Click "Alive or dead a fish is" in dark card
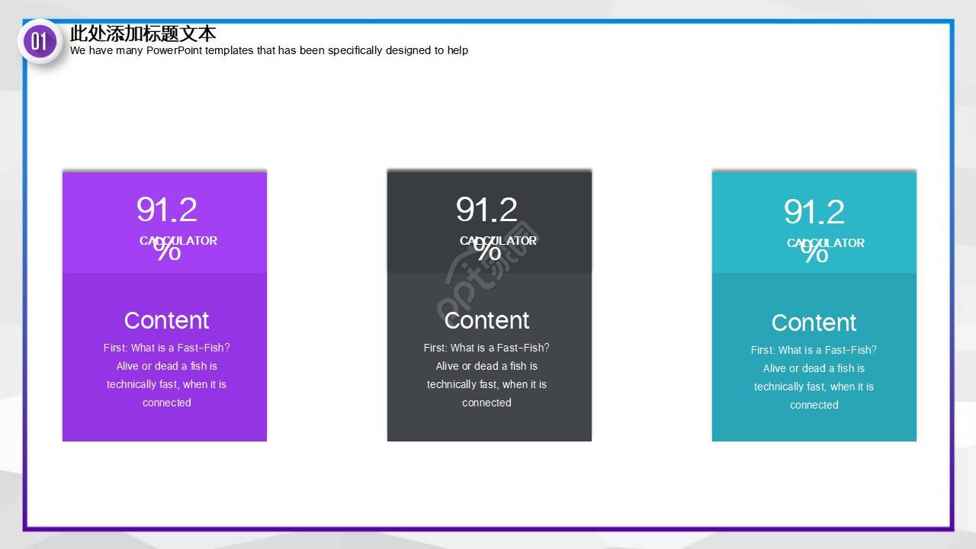Viewport: 976px width, 549px height. pyautogui.click(x=486, y=366)
